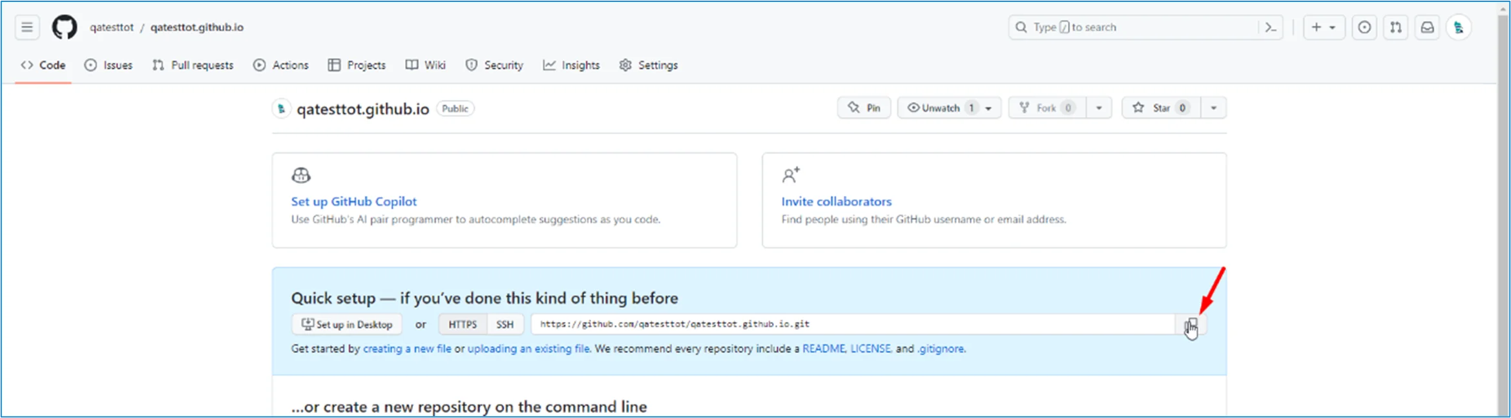Image resolution: width=1511 pixels, height=418 pixels.
Task: Click the page vertical scrollbar
Action: tap(1503, 194)
